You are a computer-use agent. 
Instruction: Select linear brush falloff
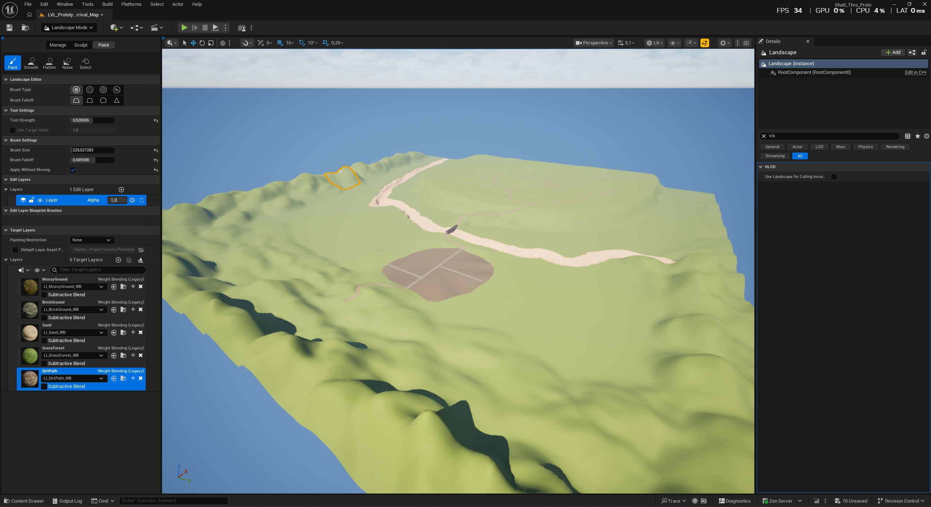90,100
